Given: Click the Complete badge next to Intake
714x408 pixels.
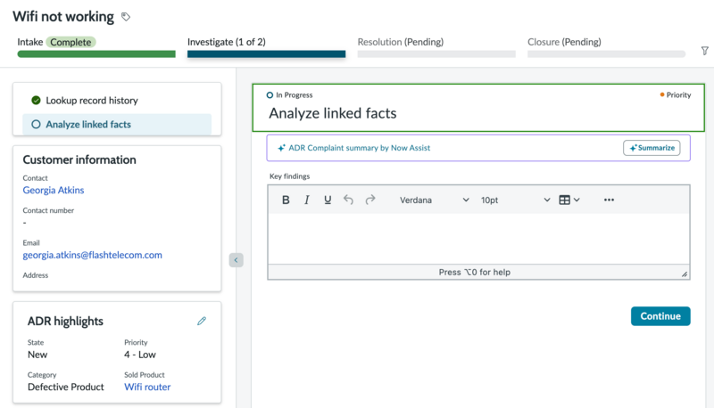Looking at the screenshot, I should [x=71, y=42].
